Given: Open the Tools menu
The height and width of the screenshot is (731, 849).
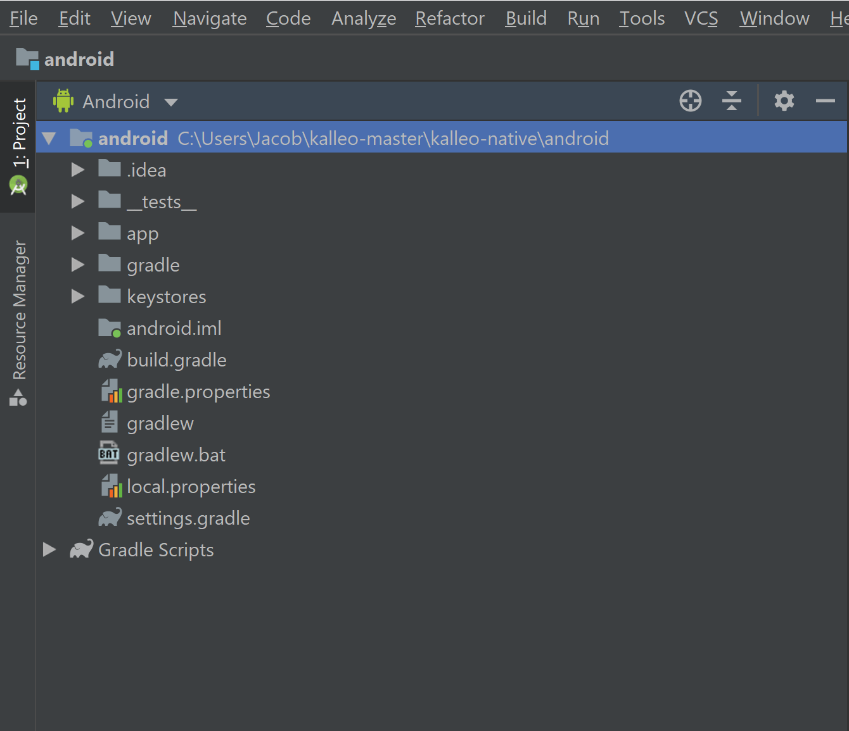Looking at the screenshot, I should click(642, 18).
